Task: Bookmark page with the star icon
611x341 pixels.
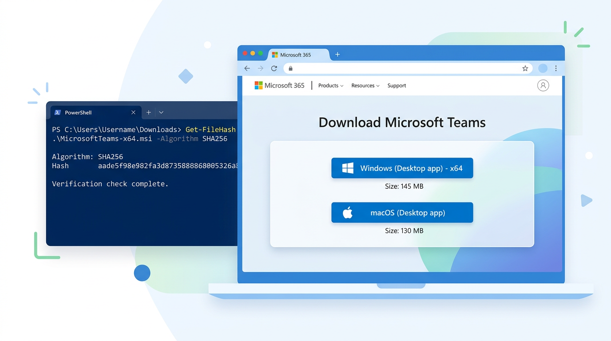Action: (x=525, y=68)
